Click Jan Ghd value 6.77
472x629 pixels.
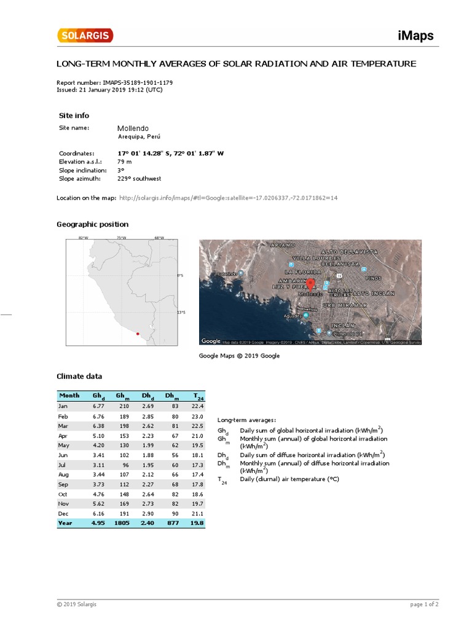pos(98,406)
